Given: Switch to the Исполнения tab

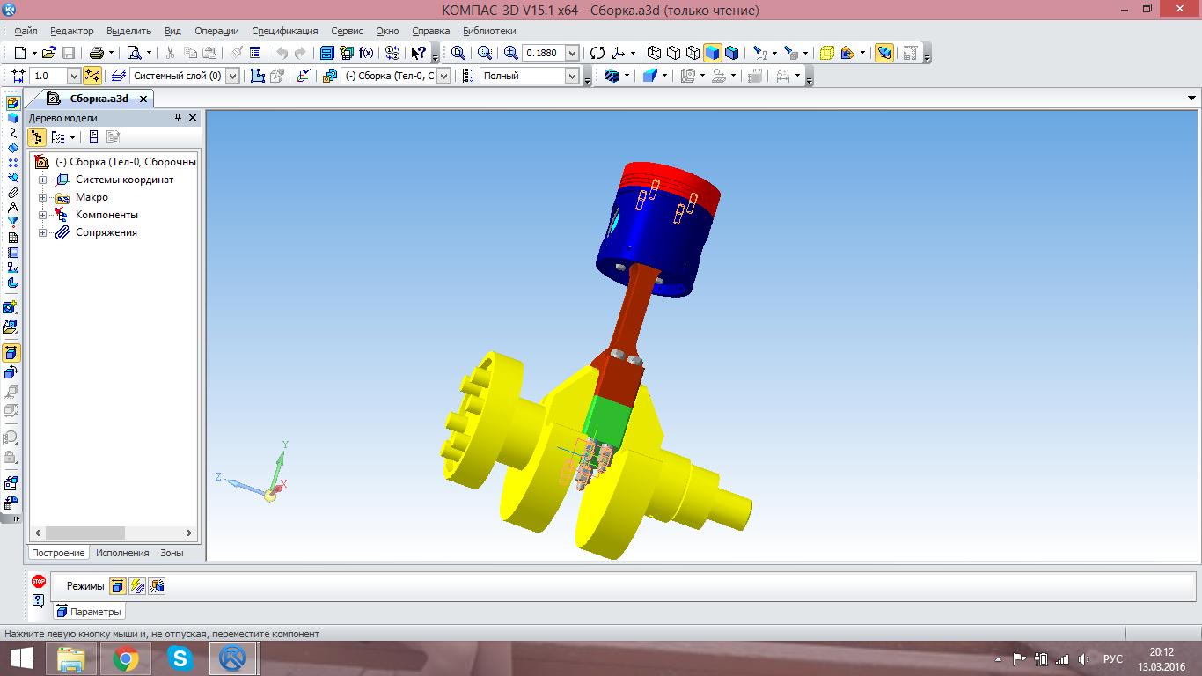Looking at the screenshot, I should click(122, 553).
